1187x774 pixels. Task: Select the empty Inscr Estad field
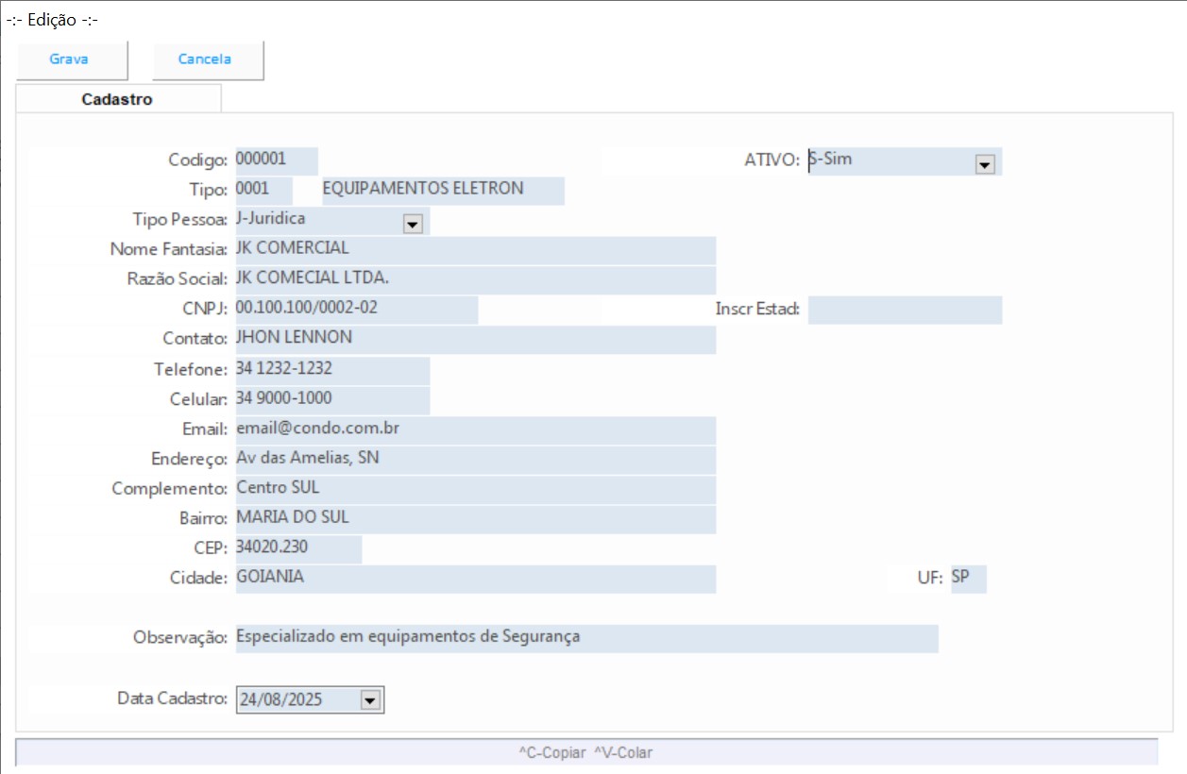click(904, 310)
